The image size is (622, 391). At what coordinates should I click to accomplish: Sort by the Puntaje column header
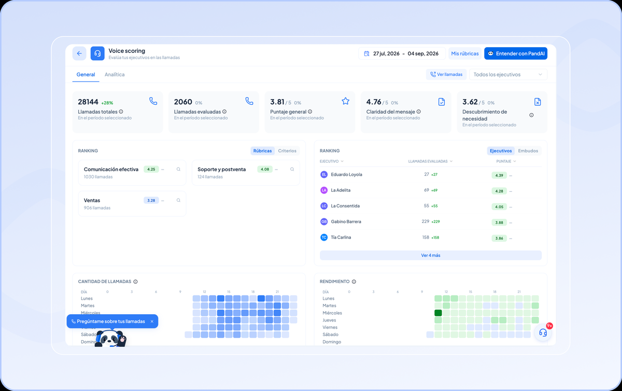click(506, 161)
